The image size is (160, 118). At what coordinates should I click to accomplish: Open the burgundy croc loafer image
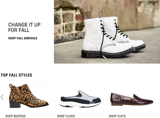point(132,99)
